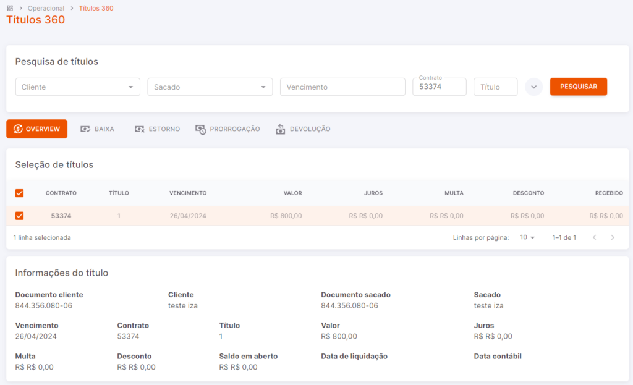Open the lines per page selector
The width and height of the screenshot is (633, 385).
click(x=527, y=238)
